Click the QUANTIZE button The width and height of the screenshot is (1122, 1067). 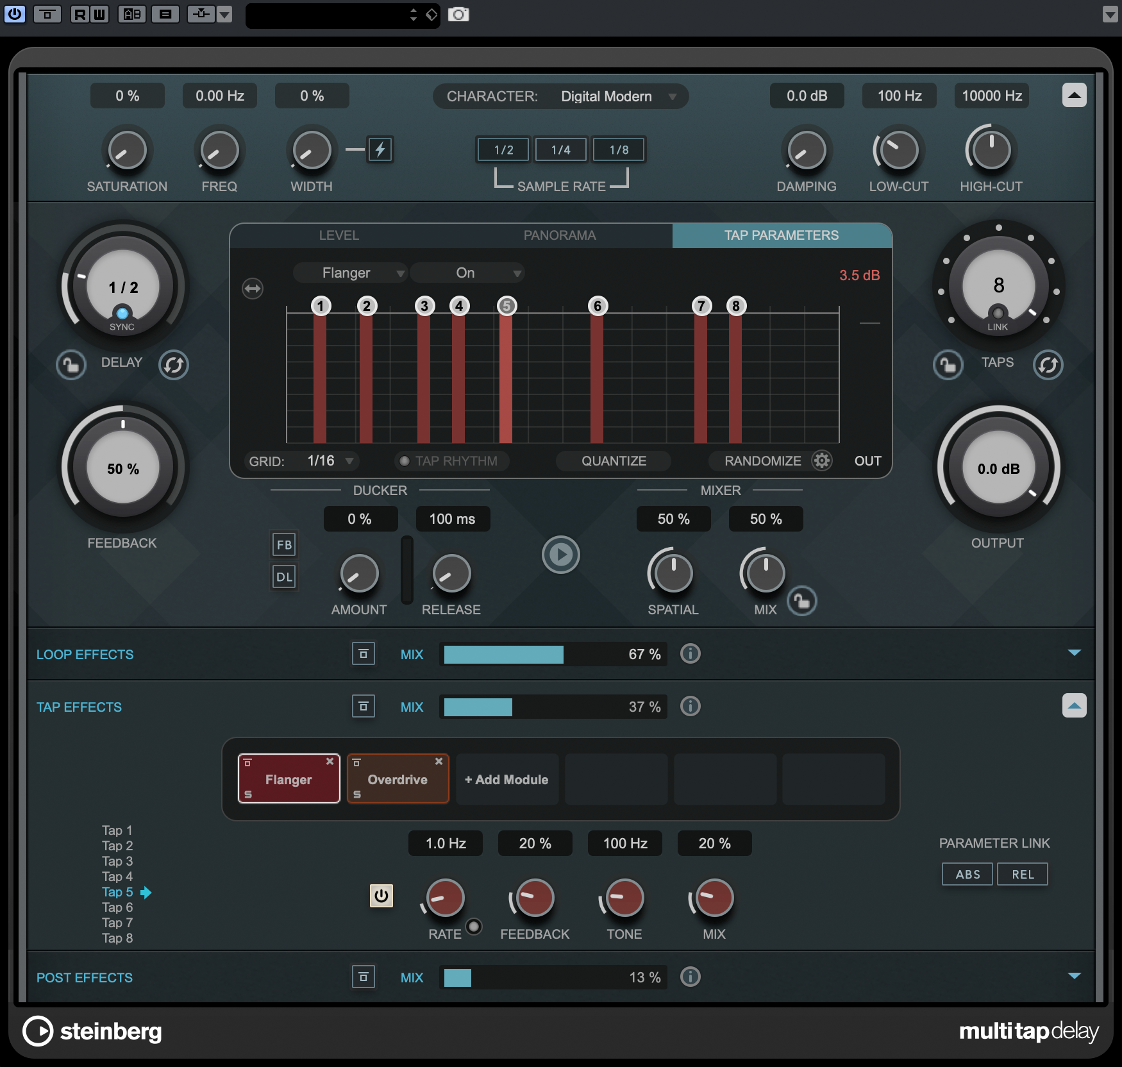point(613,460)
